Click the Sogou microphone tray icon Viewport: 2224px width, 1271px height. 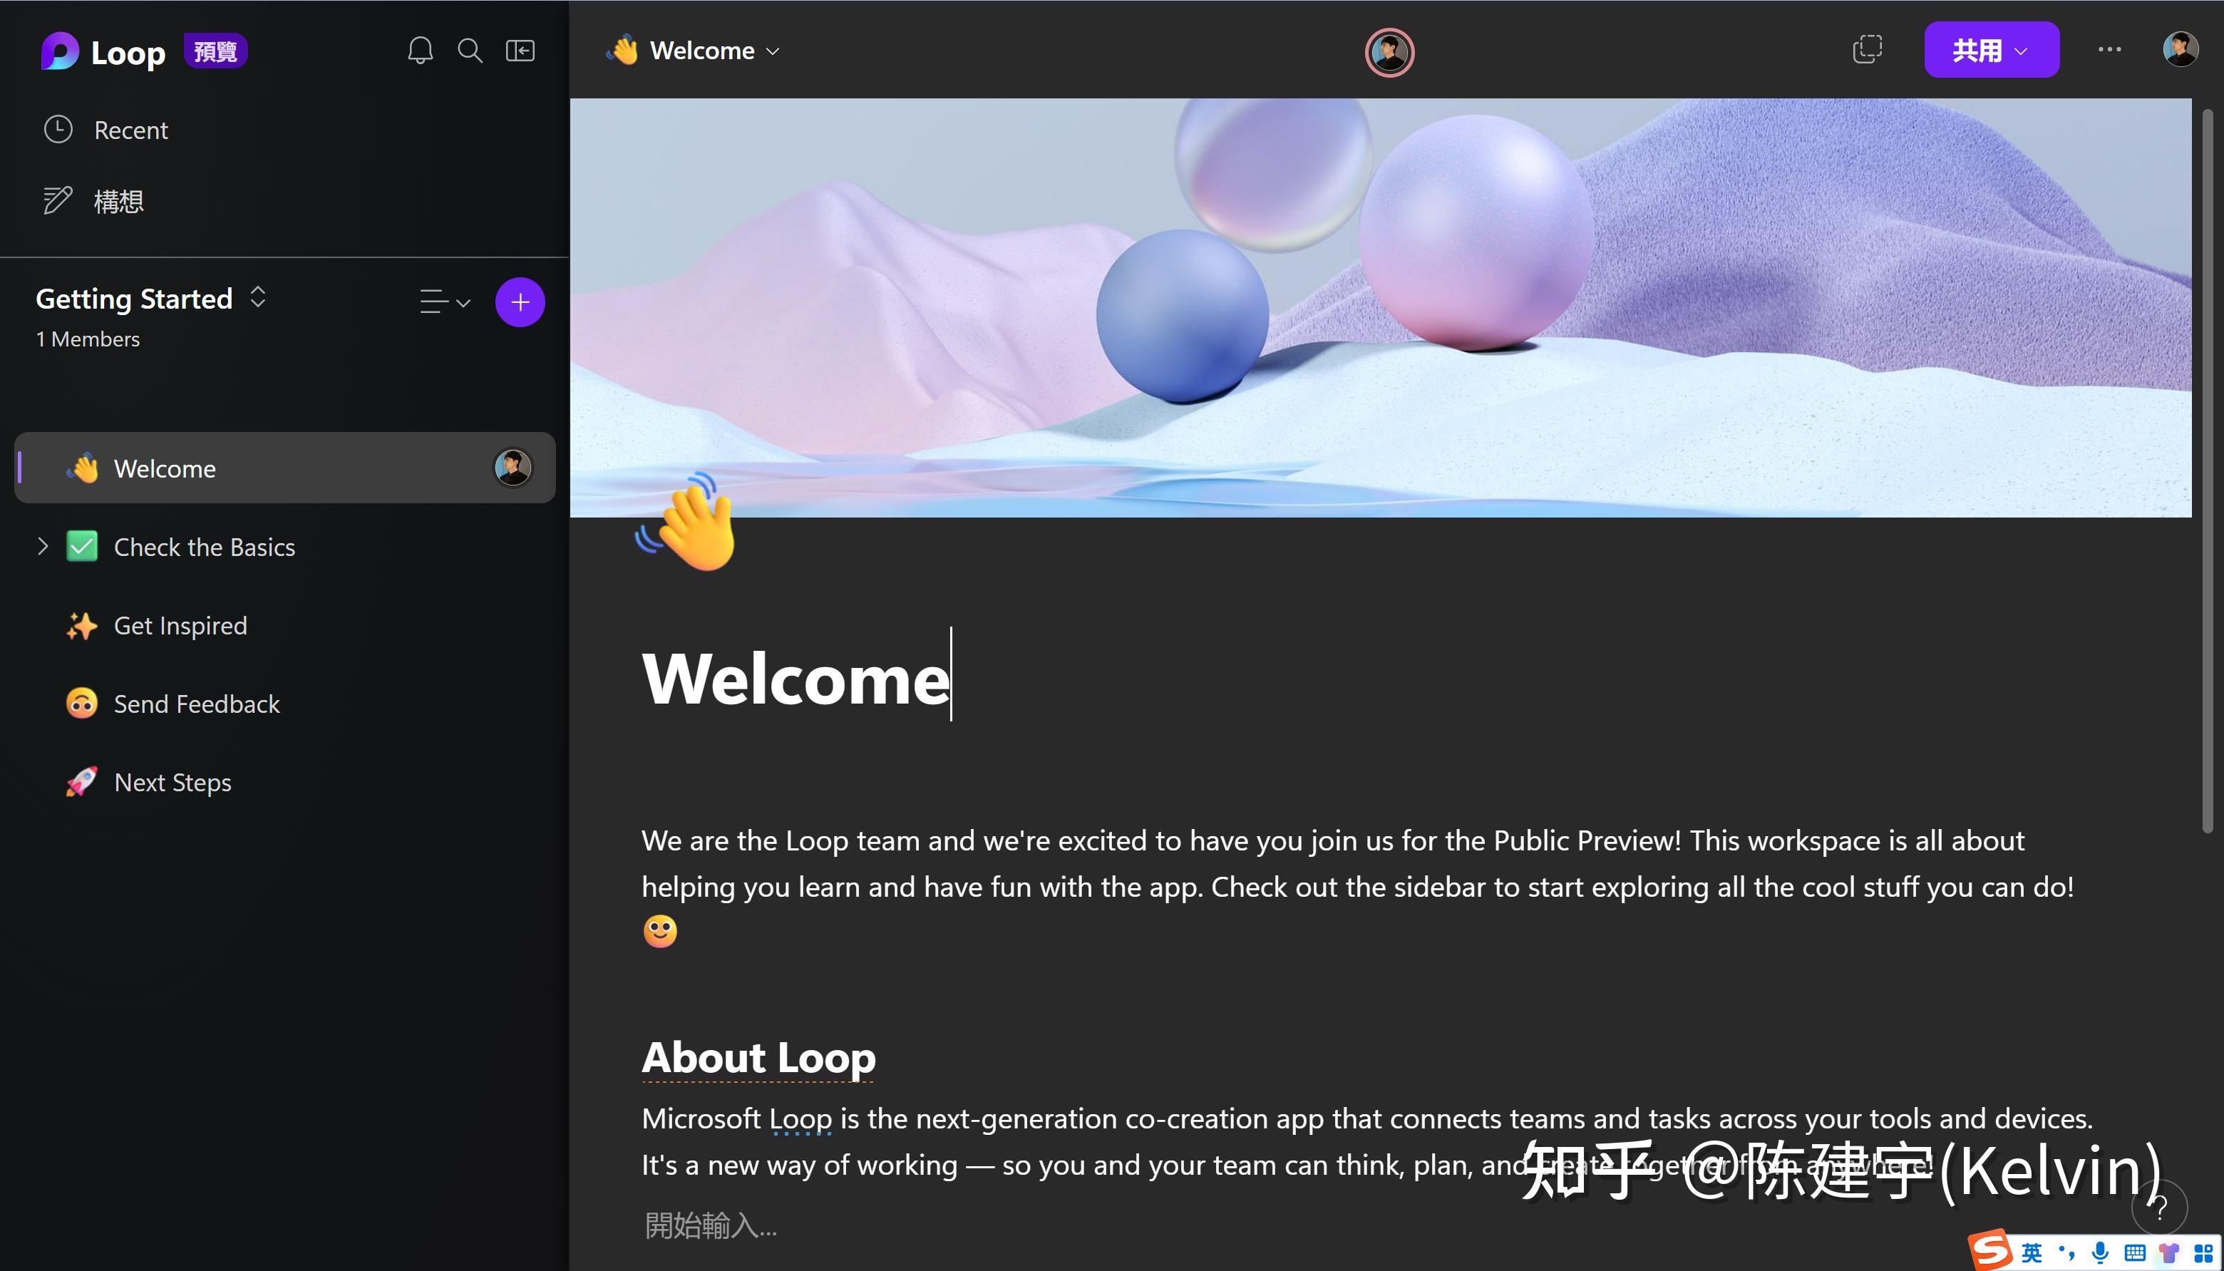pyautogui.click(x=2100, y=1252)
